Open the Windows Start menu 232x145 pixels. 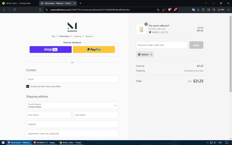click(x=3, y=142)
